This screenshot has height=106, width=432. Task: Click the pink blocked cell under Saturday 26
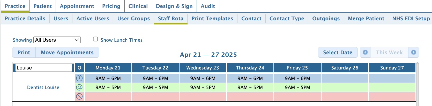(345, 96)
